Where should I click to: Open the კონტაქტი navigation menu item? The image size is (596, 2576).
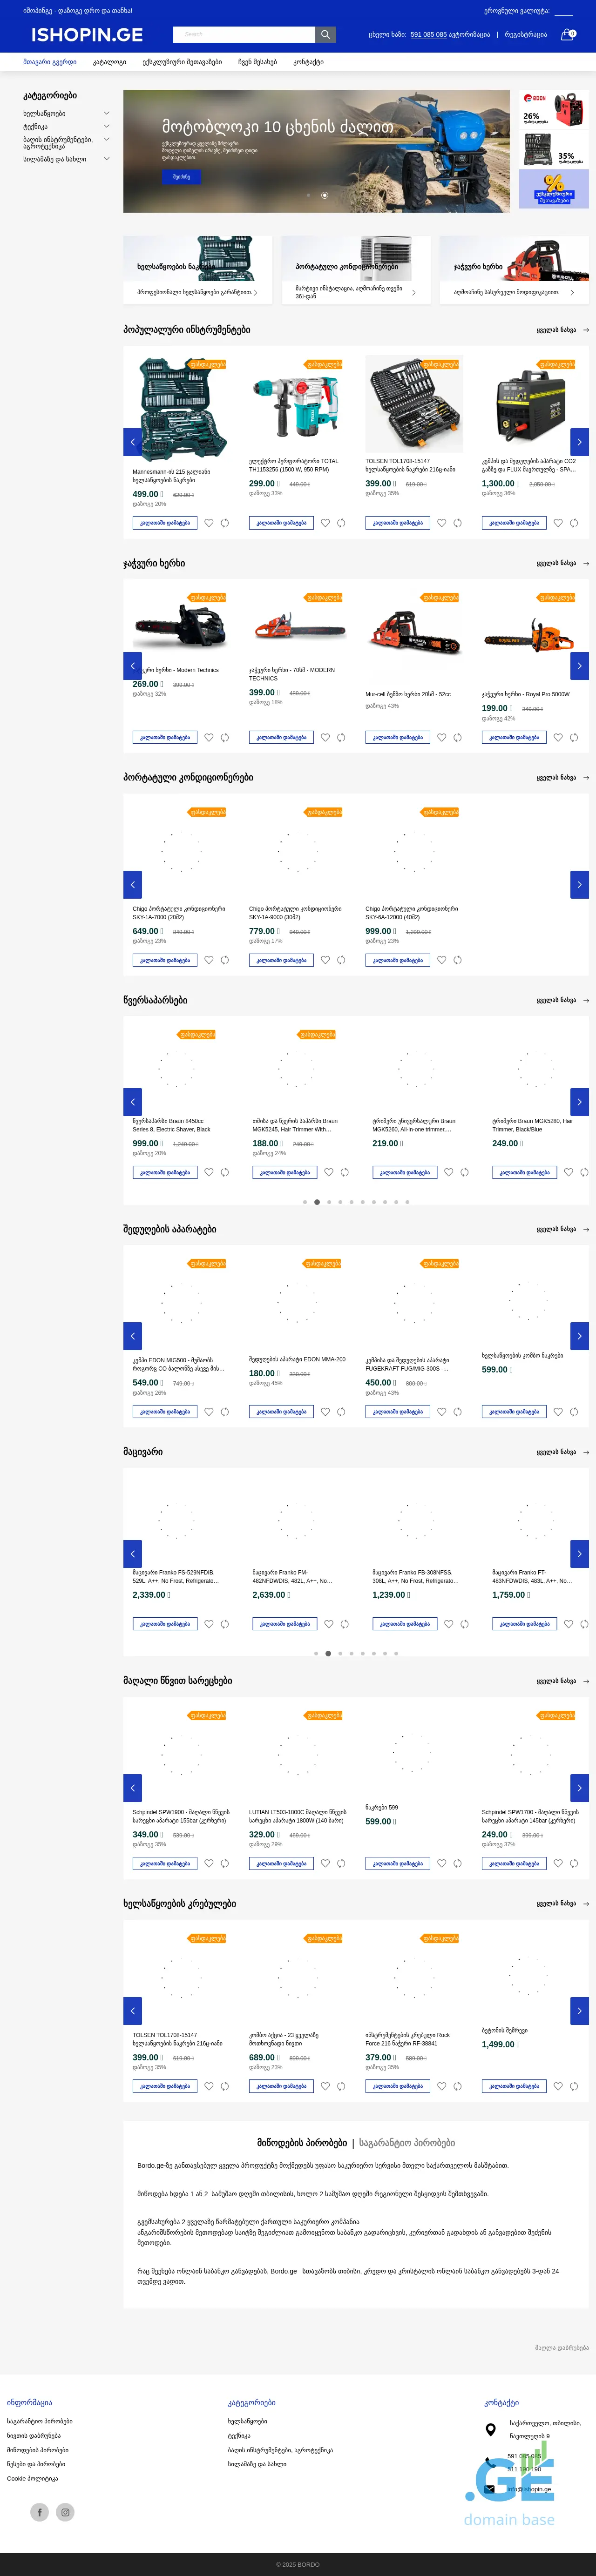coord(308,62)
